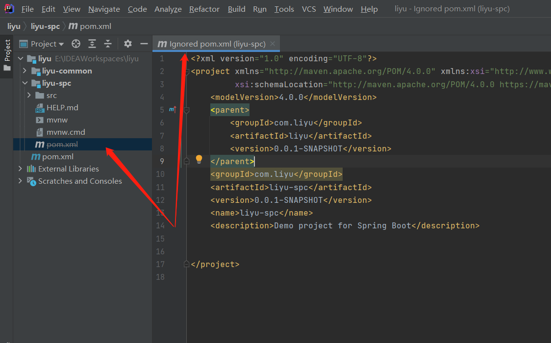Open the Navigate menu
Image resolution: width=551 pixels, height=343 pixels.
(x=104, y=9)
